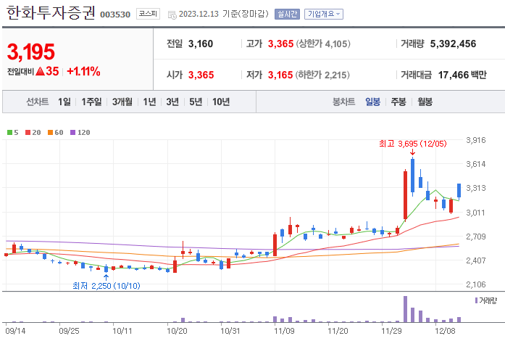Select the 10년 line chart tab
The width and height of the screenshot is (505, 349).
point(221,102)
